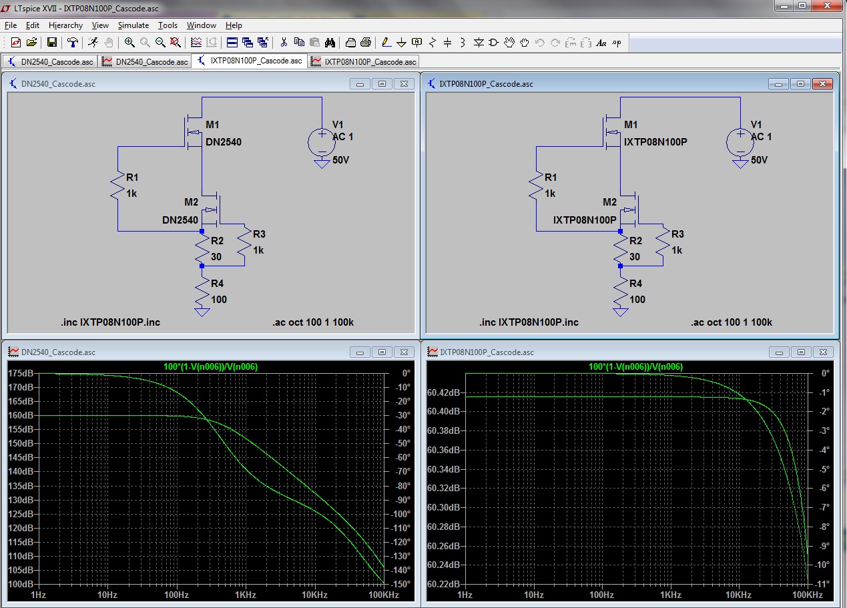The width and height of the screenshot is (847, 608).
Task: Open the Control Panel hammer icon
Action: point(72,42)
